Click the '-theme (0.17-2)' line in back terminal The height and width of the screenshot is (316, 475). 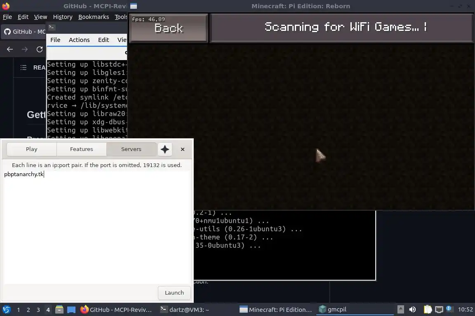tap(233, 237)
